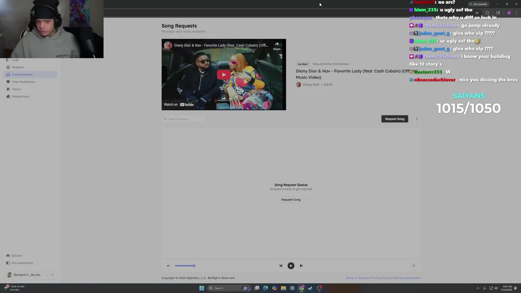Open Documentation link in sidebar

(x=22, y=263)
